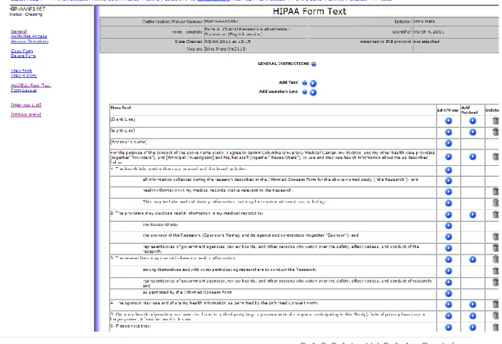Add subtext to '2. The providers may disclose' row

point(473,215)
